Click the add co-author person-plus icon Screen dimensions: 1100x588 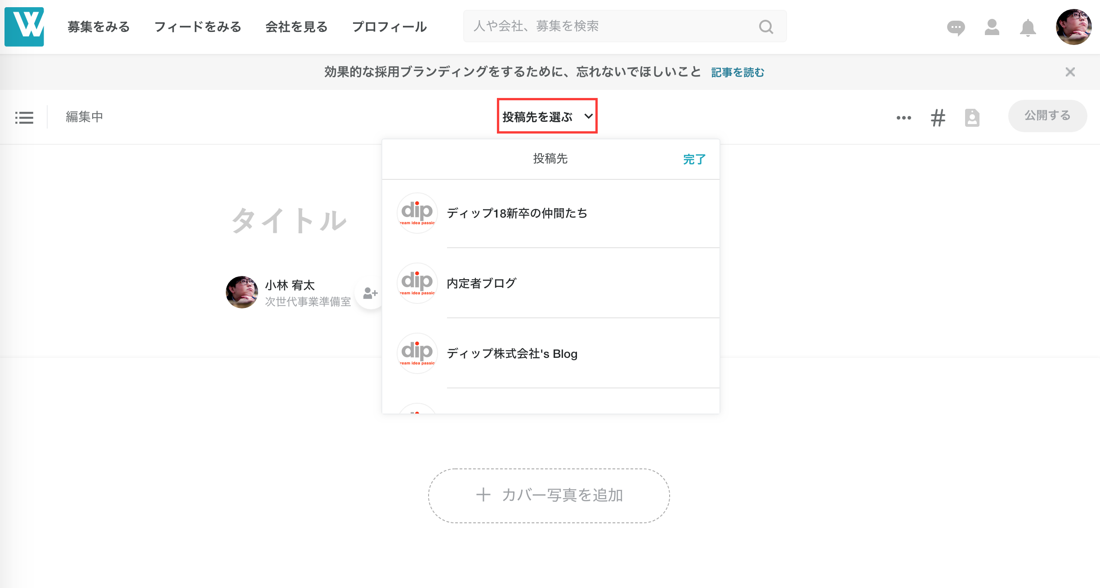pyautogui.click(x=370, y=294)
